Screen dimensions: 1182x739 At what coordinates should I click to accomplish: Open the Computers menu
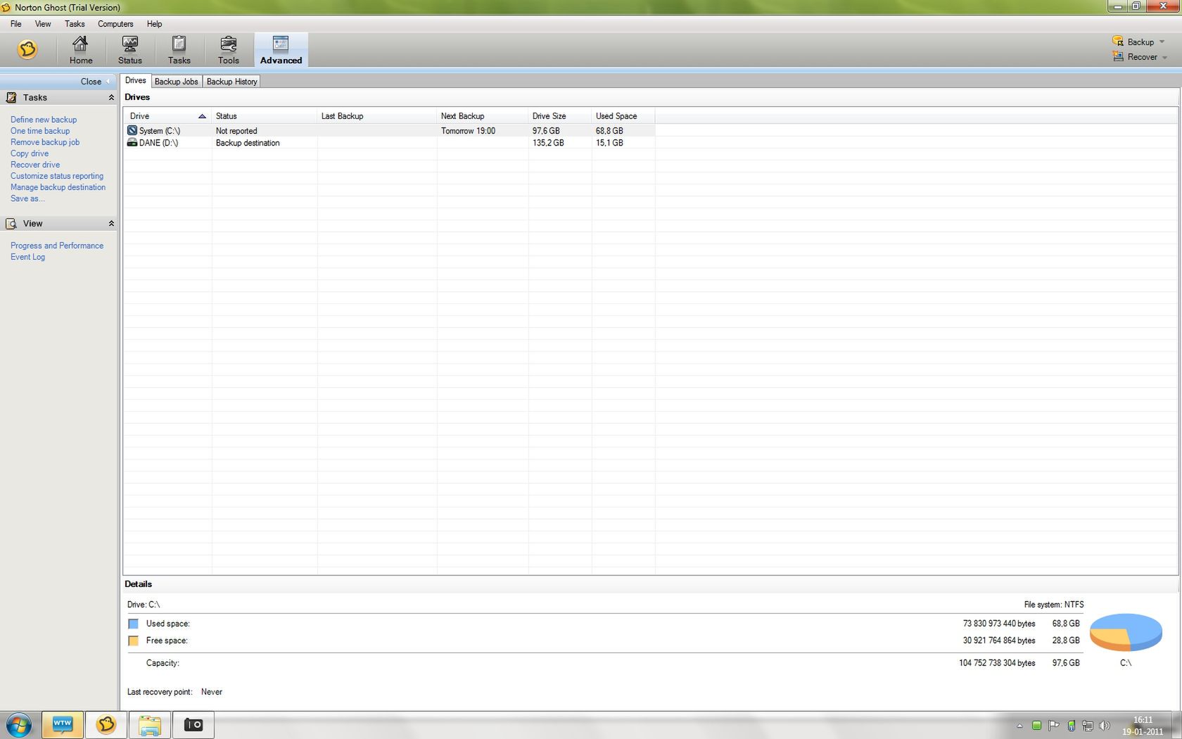click(115, 24)
